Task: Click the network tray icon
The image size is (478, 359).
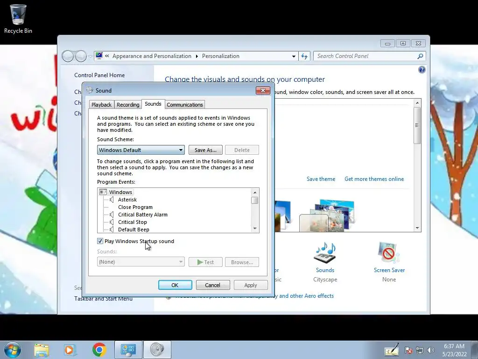Action: [x=420, y=350]
